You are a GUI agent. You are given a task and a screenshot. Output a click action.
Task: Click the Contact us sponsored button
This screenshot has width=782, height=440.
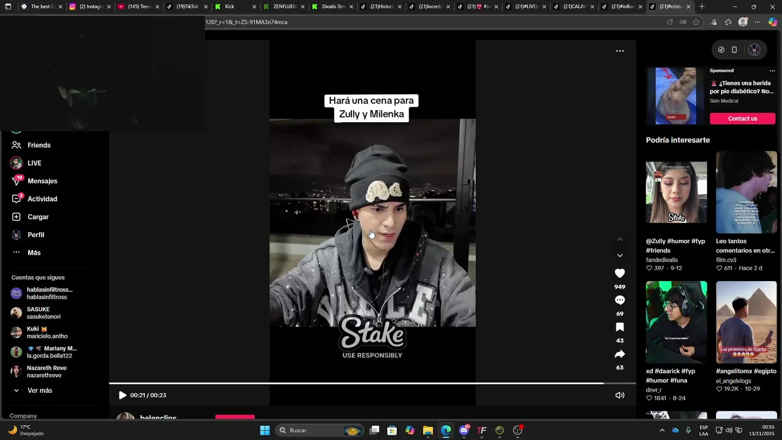click(x=742, y=119)
